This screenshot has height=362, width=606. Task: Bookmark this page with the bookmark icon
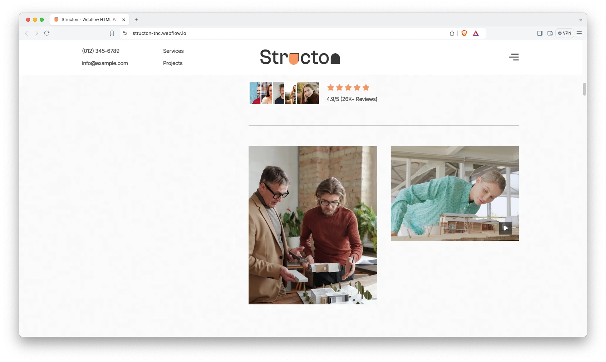[112, 33]
